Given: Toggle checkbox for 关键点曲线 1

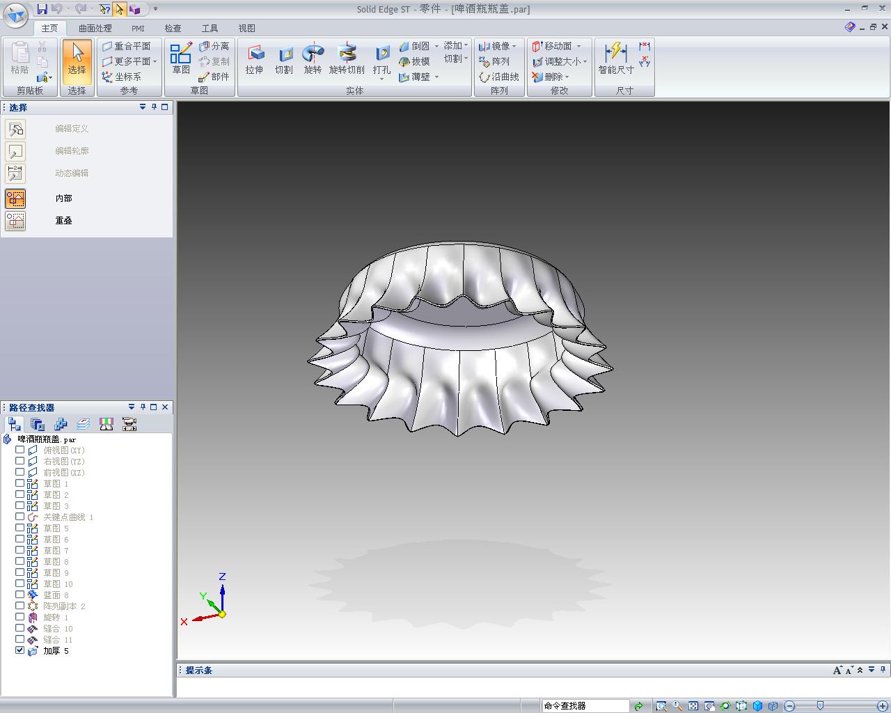Looking at the screenshot, I should coord(20,517).
